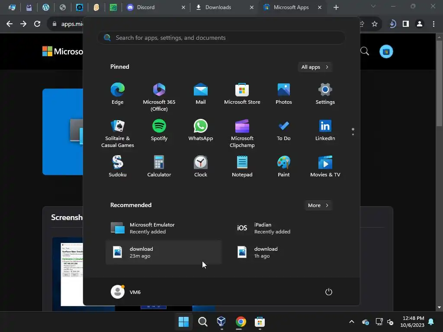Open Chrome tab search dropdown
This screenshot has width=443, height=332.
tap(373, 6)
